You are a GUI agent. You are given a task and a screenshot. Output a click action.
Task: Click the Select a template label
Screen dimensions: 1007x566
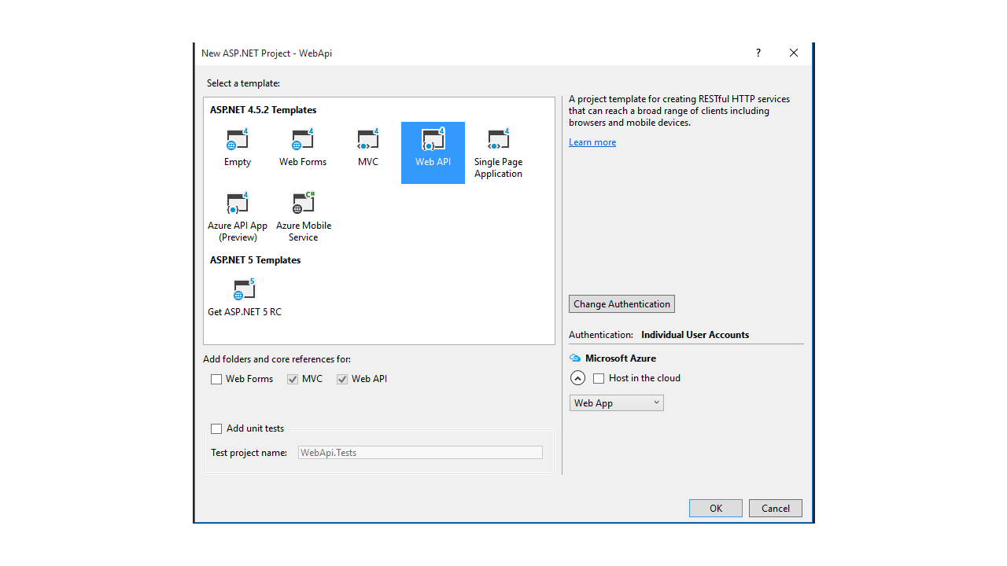pos(243,83)
